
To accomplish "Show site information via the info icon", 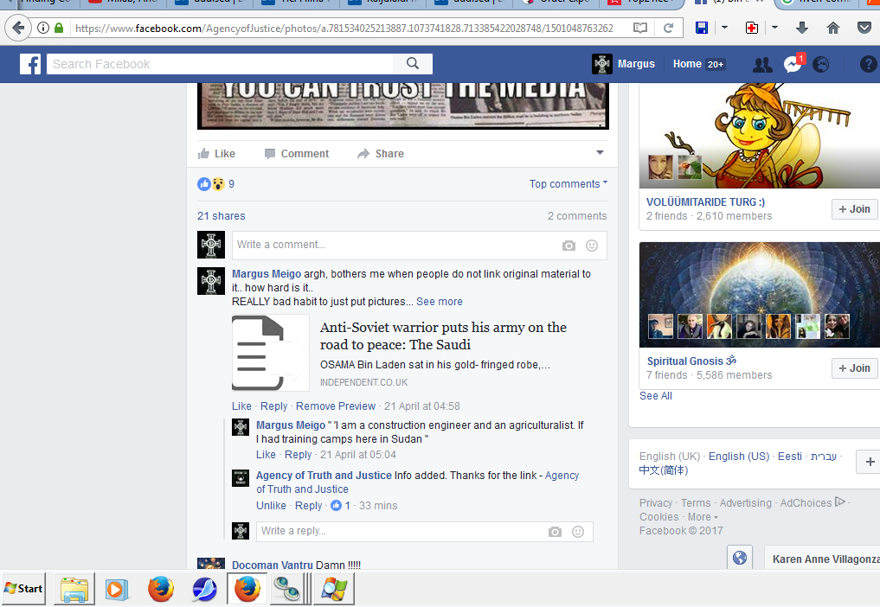I will pyautogui.click(x=43, y=28).
